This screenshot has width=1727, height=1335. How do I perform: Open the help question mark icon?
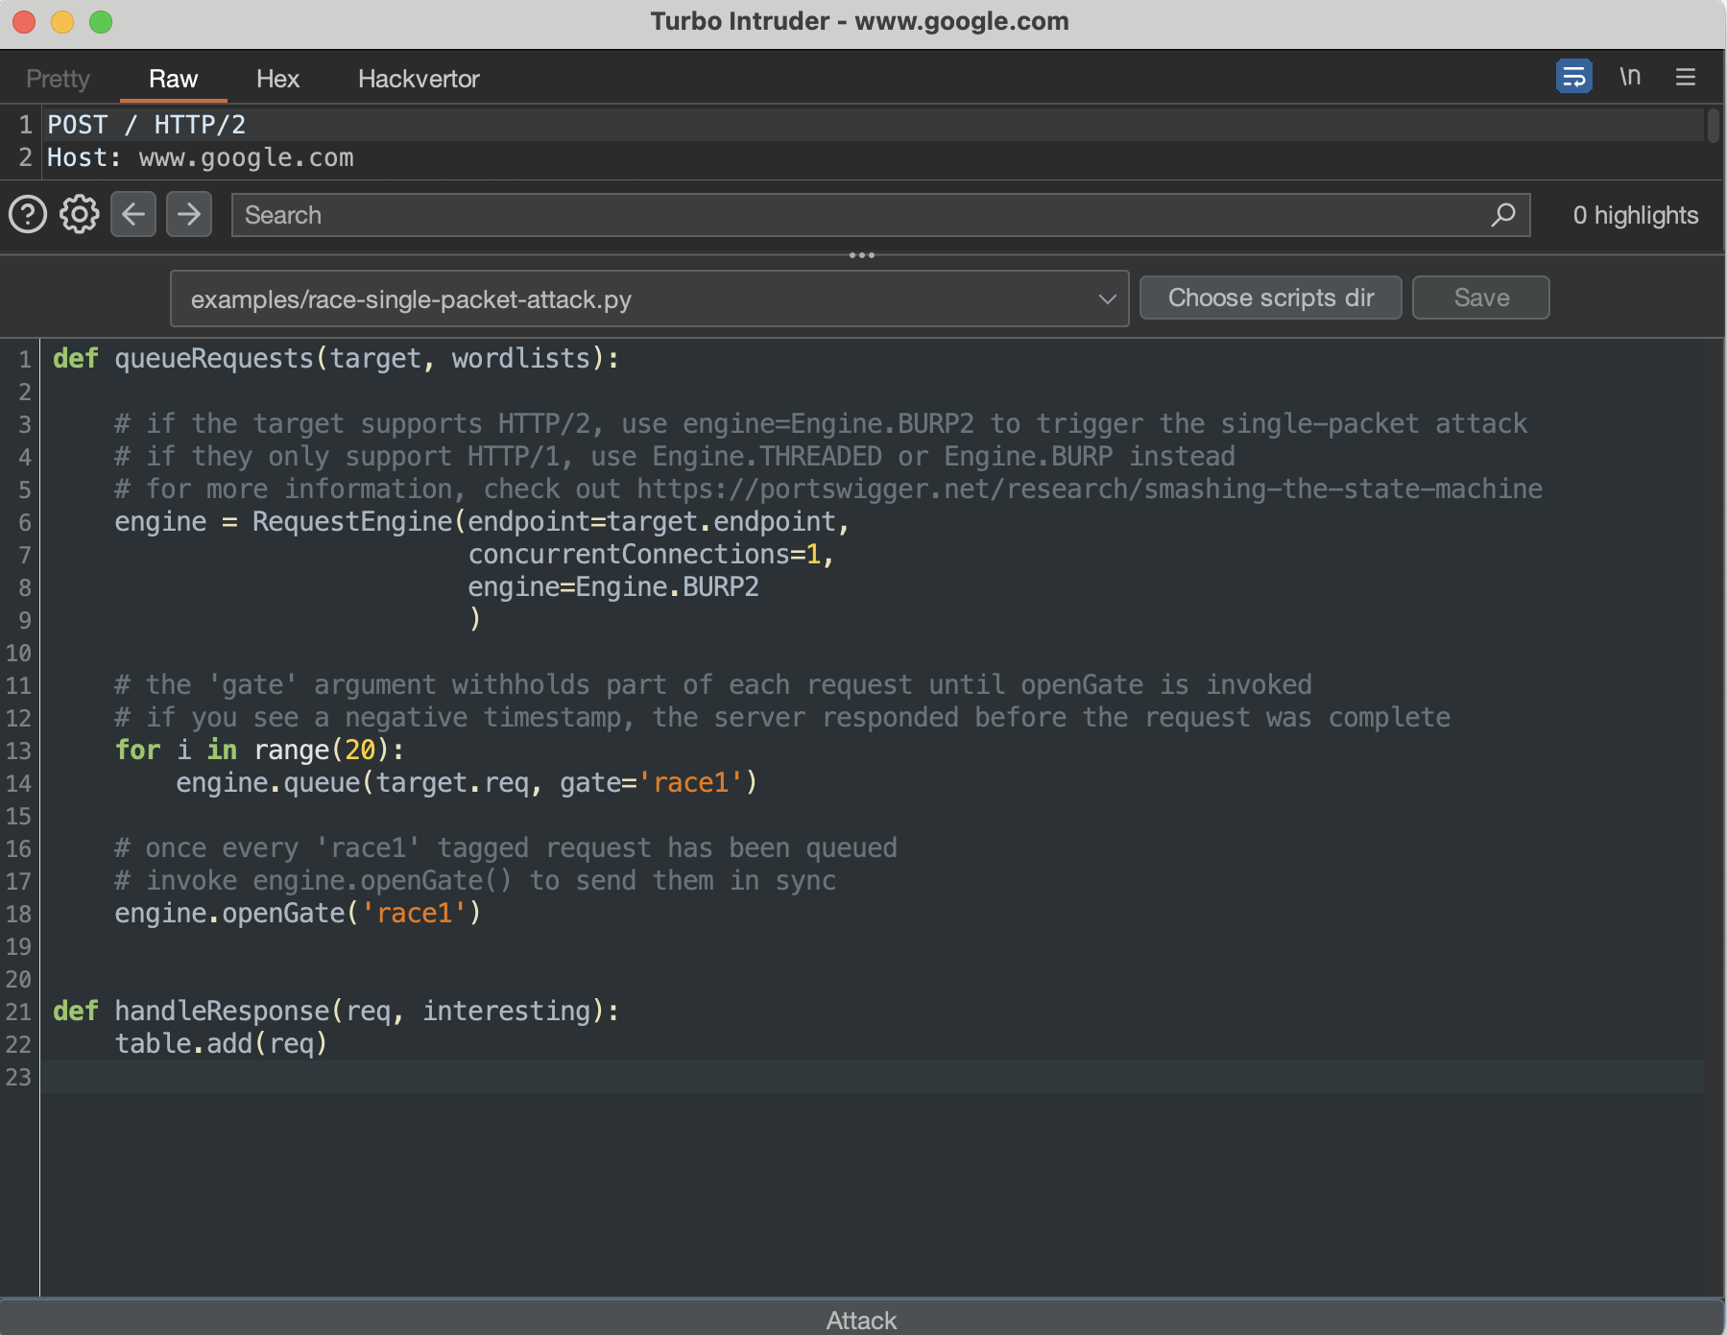coord(28,214)
